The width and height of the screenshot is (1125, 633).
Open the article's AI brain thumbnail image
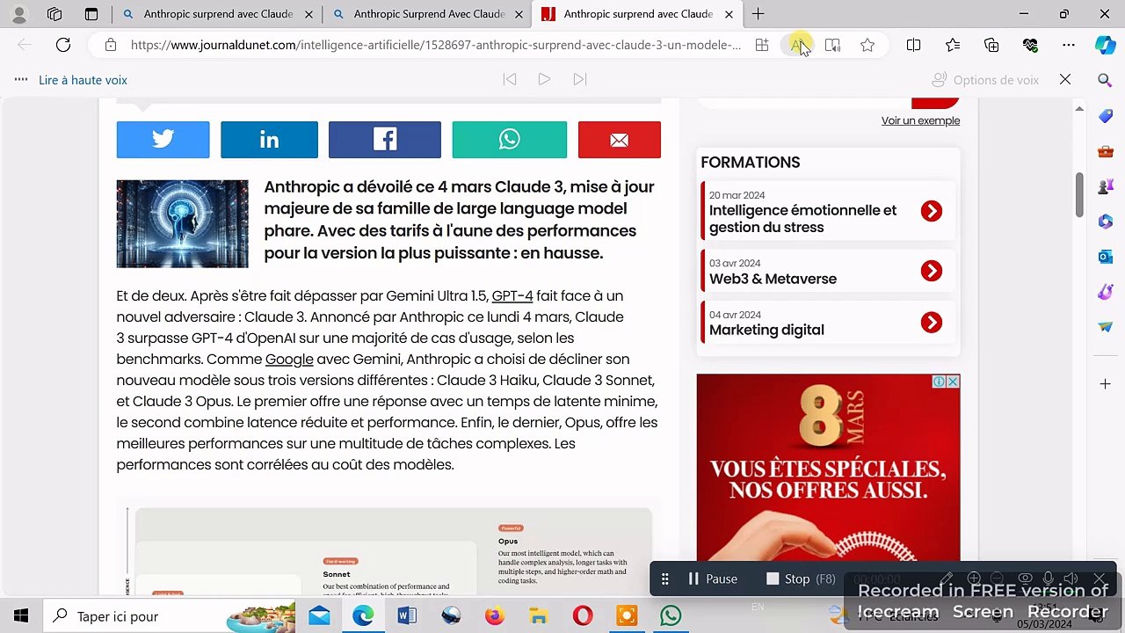point(182,223)
